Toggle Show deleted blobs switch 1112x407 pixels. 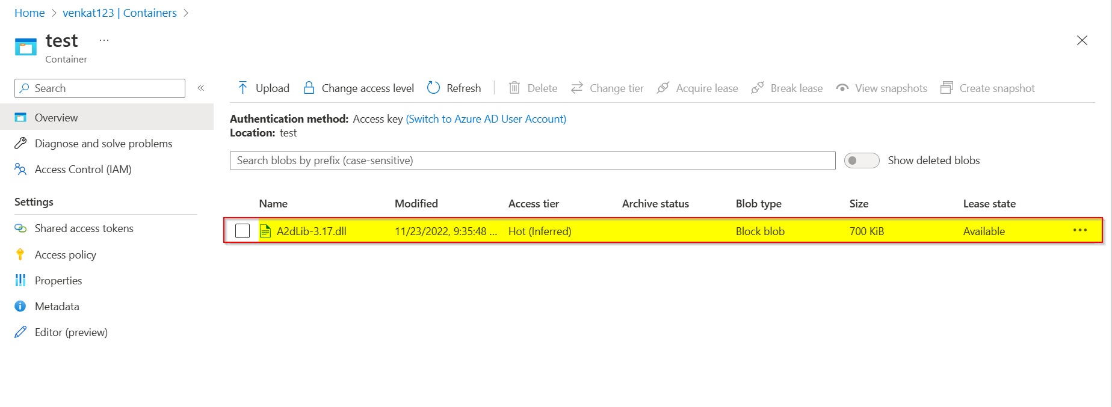click(861, 161)
